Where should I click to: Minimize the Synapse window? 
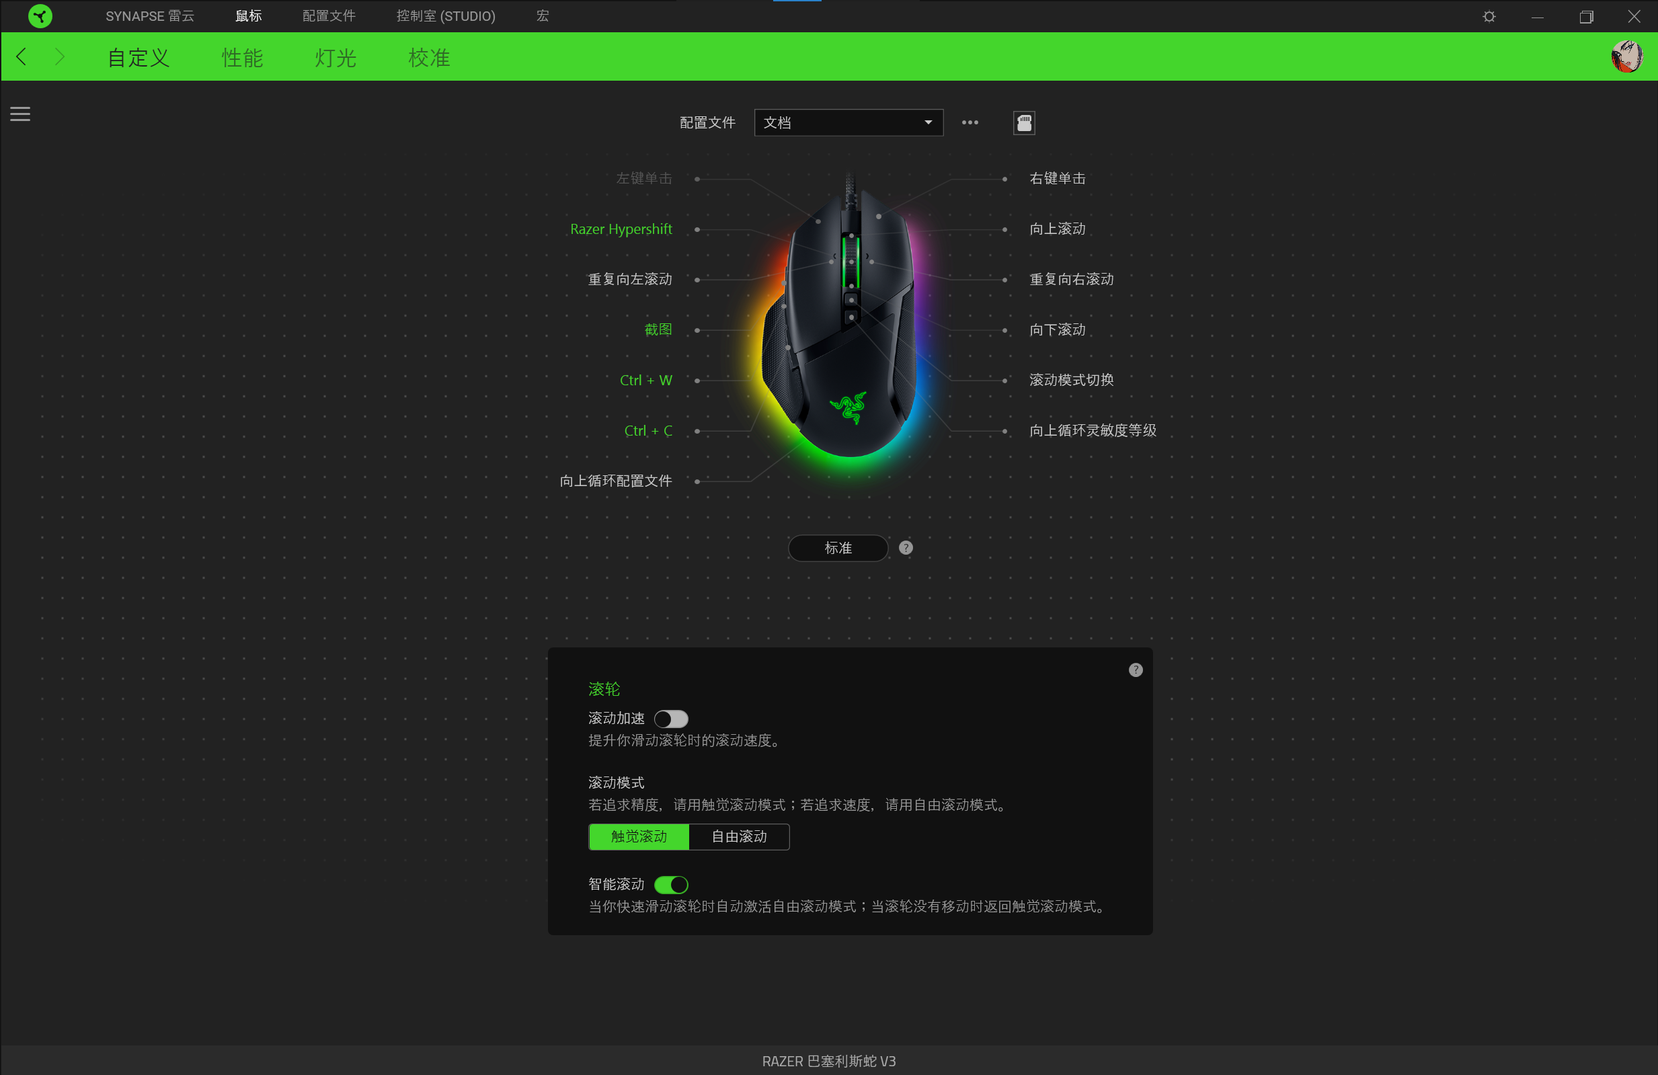pos(1538,16)
